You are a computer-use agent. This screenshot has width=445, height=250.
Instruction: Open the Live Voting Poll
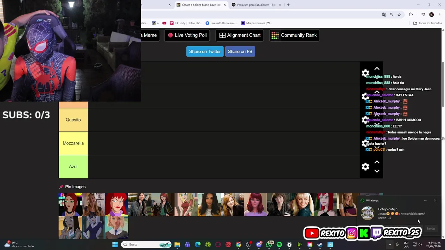[187, 35]
